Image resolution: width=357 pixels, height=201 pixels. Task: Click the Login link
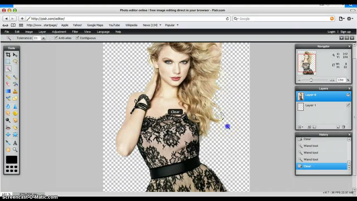coord(331,32)
